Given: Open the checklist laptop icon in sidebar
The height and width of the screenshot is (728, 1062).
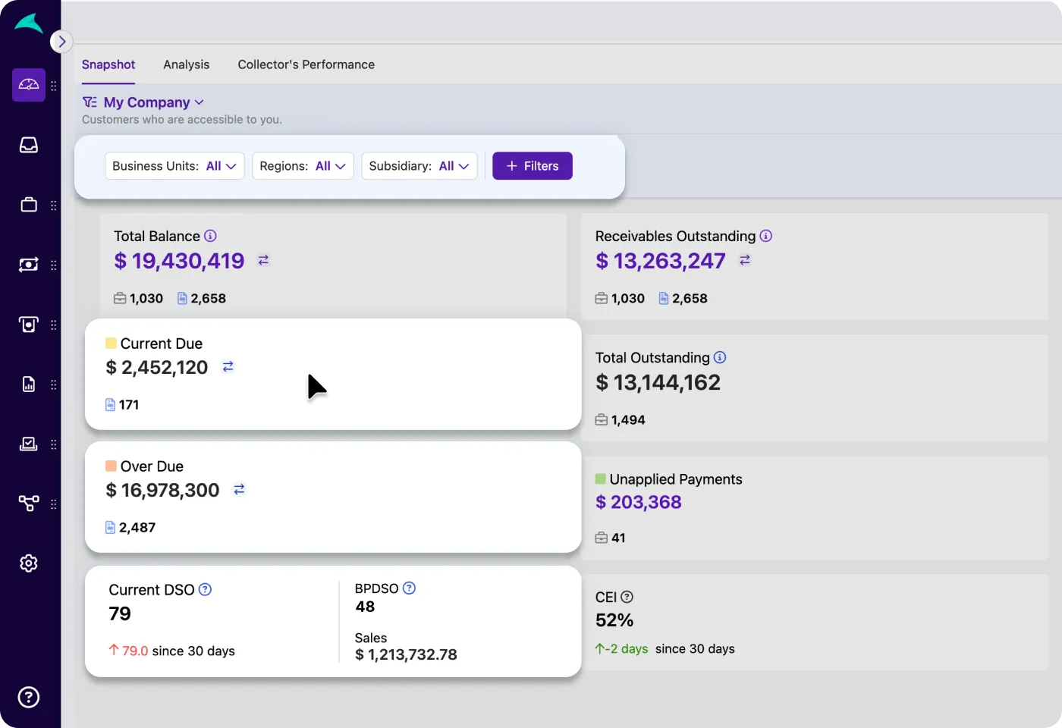Looking at the screenshot, I should [x=29, y=444].
